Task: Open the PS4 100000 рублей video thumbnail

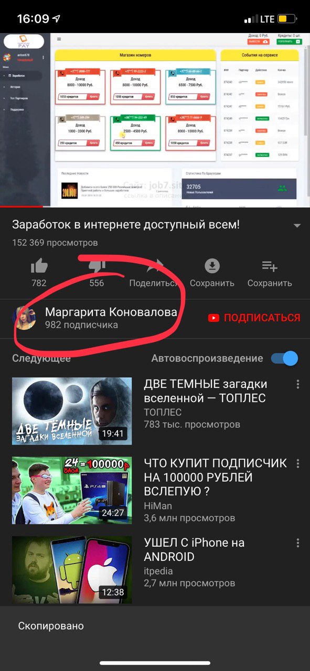Action: (72, 490)
